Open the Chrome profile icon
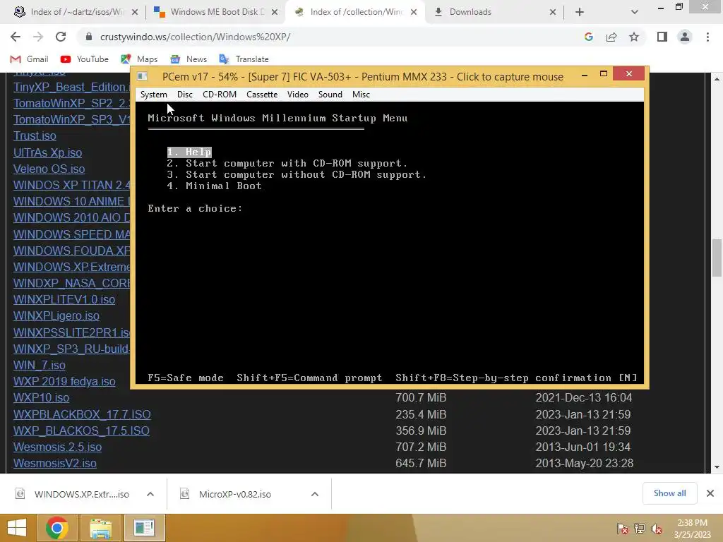This screenshot has height=542, width=723. 685,37
